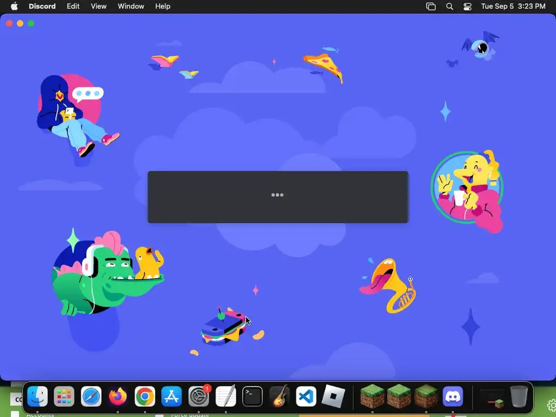The width and height of the screenshot is (556, 417).
Task: Open the Trash in the dock
Action: point(519,396)
